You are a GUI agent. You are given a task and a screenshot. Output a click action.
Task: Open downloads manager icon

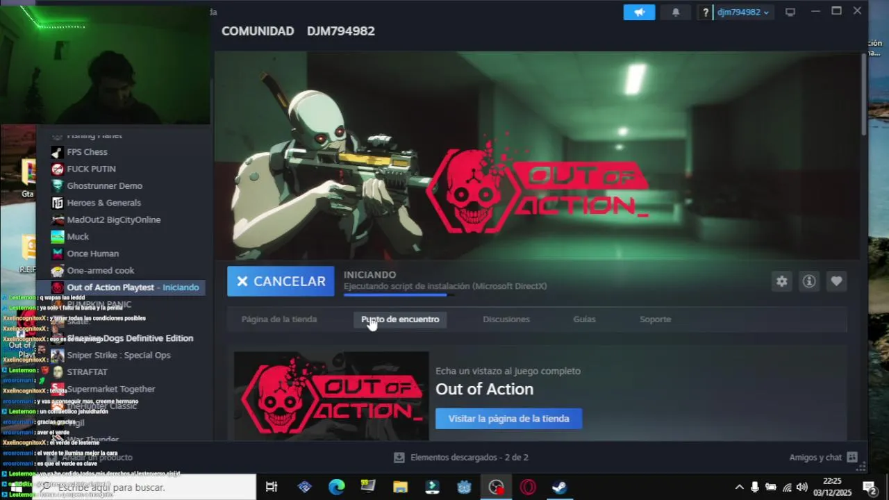pos(399,458)
